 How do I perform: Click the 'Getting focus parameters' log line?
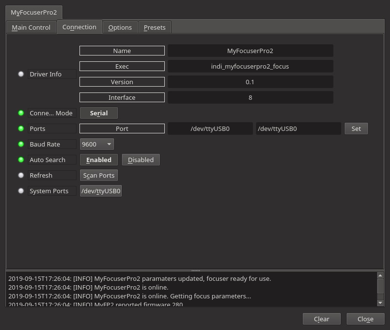pyautogui.click(x=130, y=296)
